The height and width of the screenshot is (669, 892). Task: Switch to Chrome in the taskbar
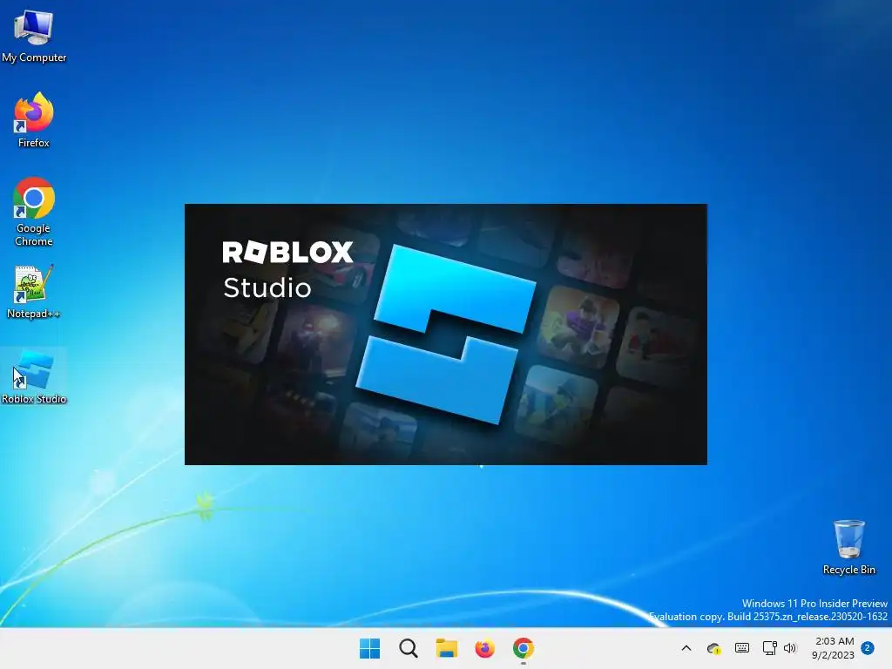tap(524, 648)
